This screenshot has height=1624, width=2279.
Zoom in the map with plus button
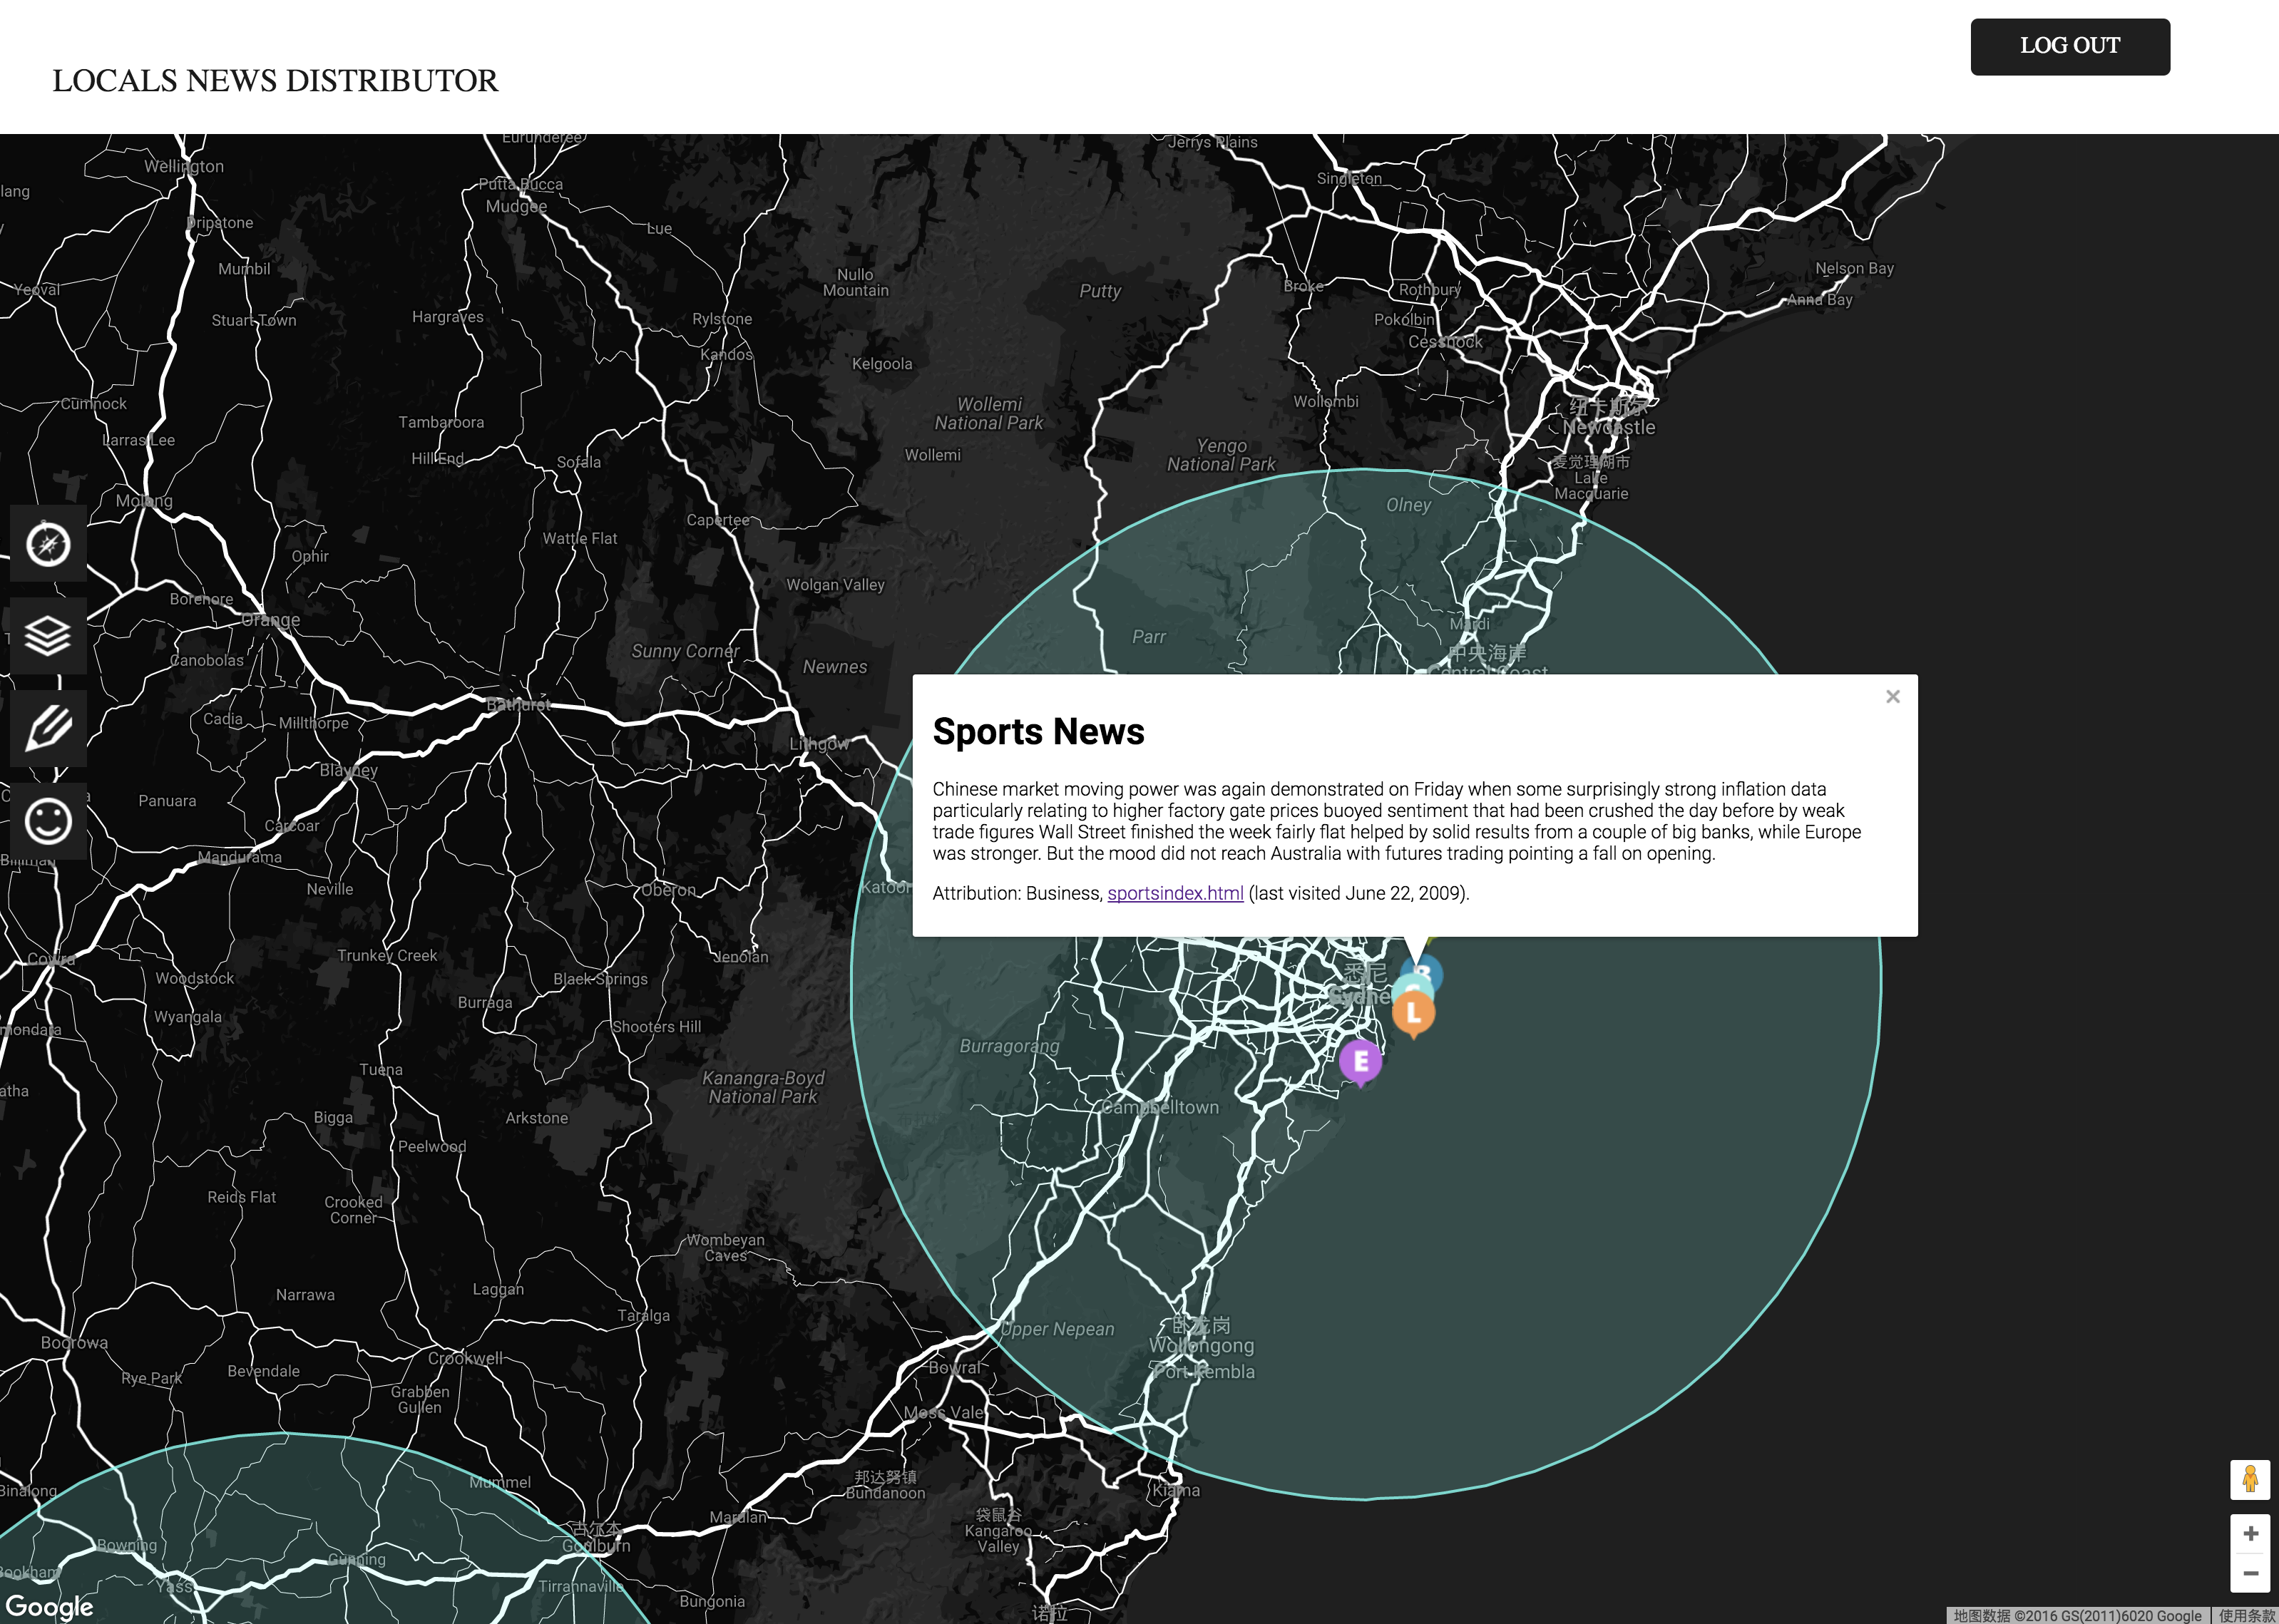[x=2250, y=1533]
